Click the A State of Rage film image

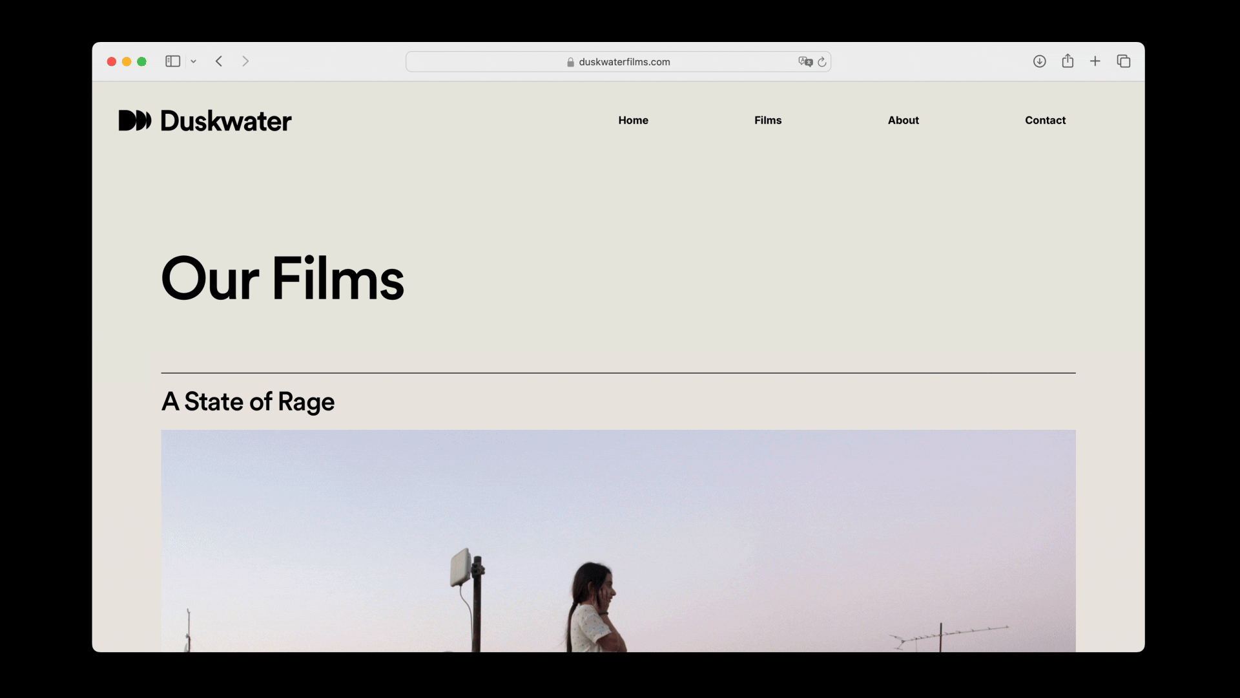click(618, 540)
